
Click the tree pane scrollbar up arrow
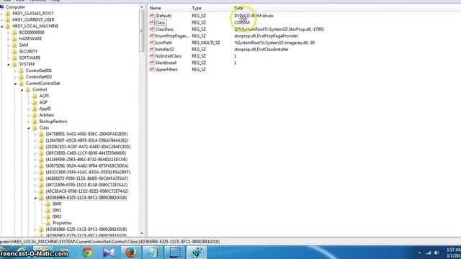[x=142, y=7]
